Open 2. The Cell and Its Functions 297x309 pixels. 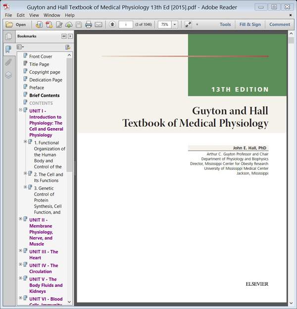[49, 177]
